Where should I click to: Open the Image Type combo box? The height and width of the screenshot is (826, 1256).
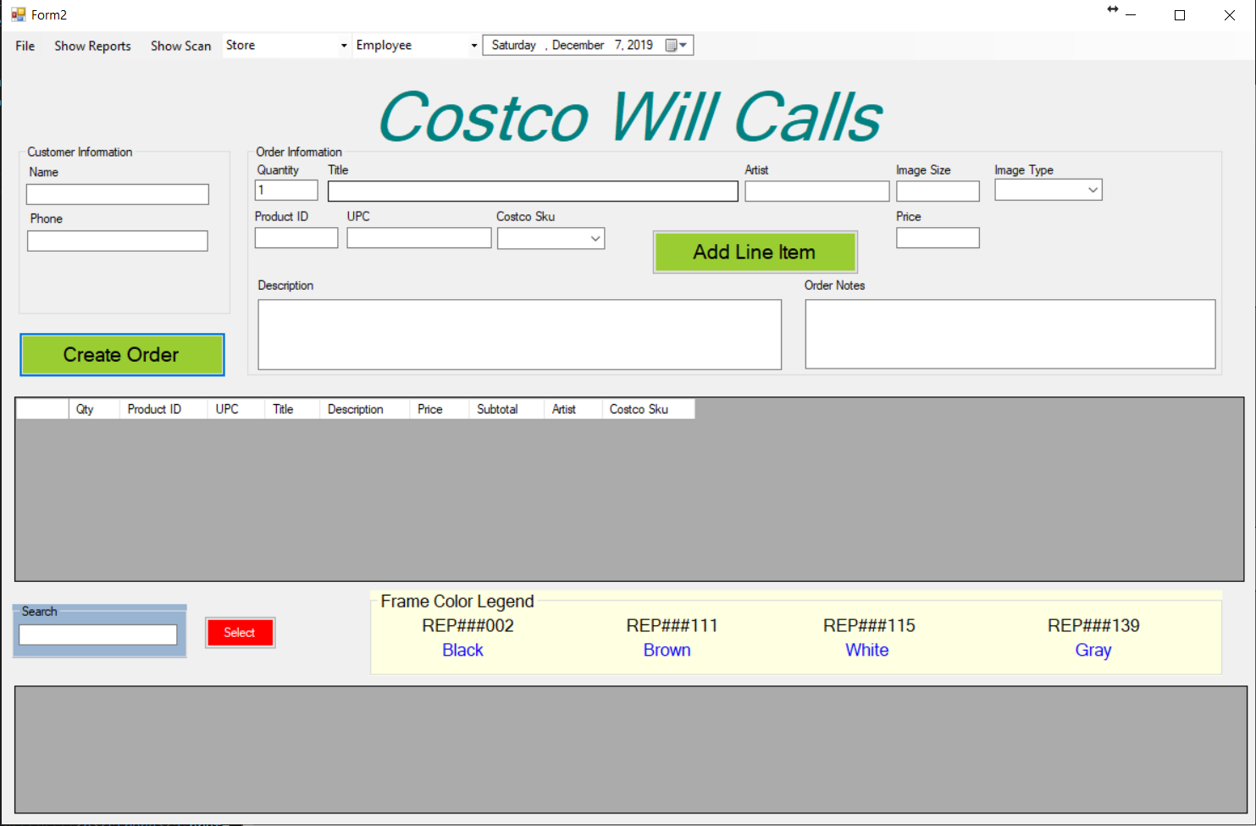tap(1093, 191)
